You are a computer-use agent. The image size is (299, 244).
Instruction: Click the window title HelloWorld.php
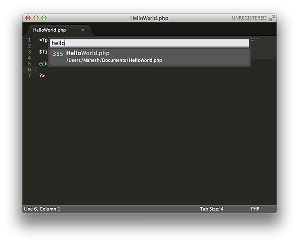coord(149,18)
